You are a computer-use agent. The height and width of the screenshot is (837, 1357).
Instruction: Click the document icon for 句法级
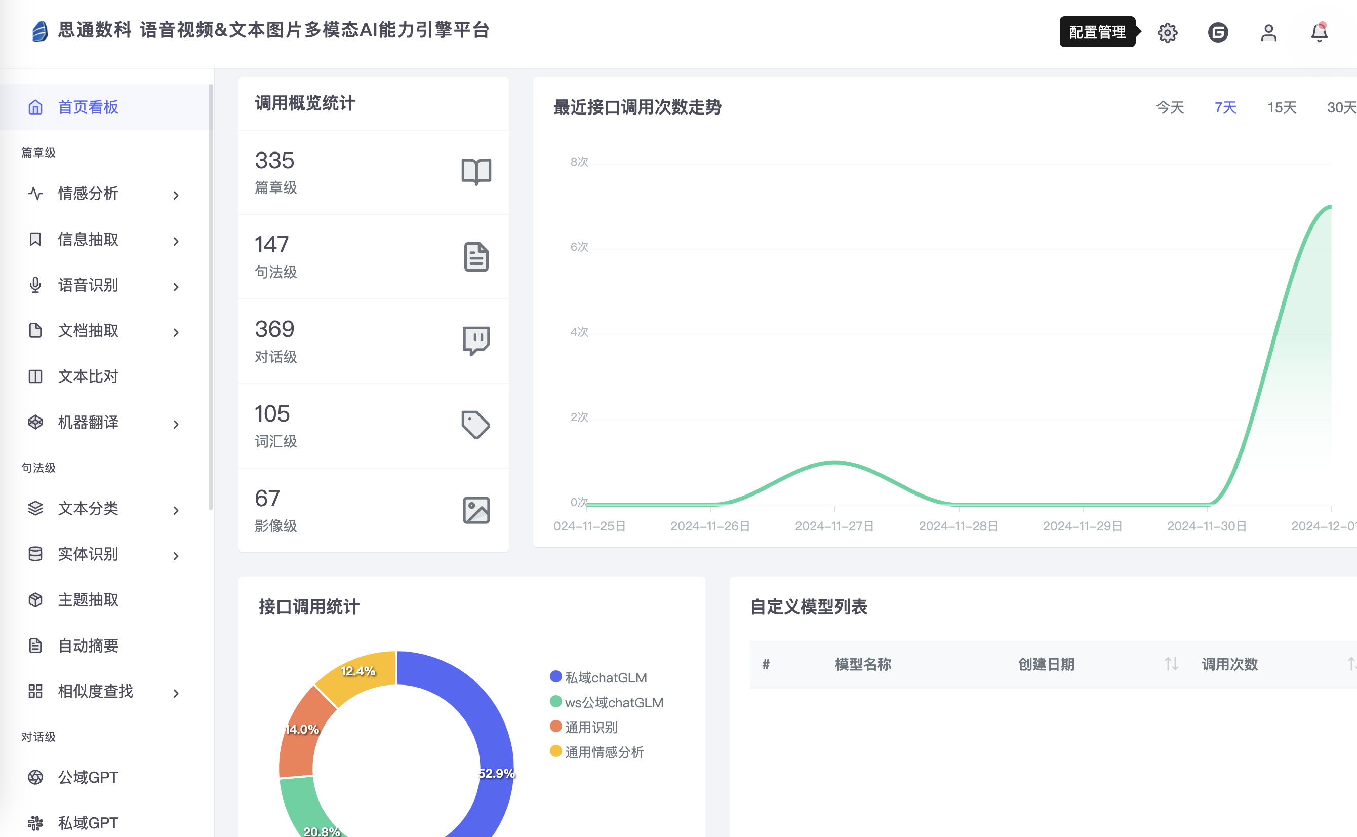(x=476, y=257)
